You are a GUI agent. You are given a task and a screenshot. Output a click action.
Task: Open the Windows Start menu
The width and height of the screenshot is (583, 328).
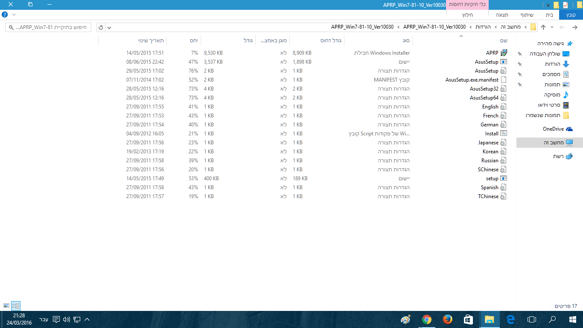(x=573, y=319)
